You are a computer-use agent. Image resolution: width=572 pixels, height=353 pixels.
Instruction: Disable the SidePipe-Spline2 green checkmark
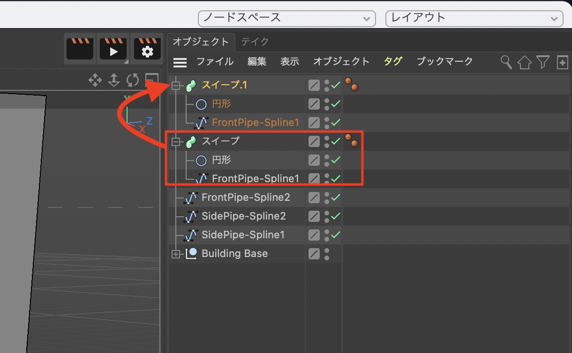[336, 216]
